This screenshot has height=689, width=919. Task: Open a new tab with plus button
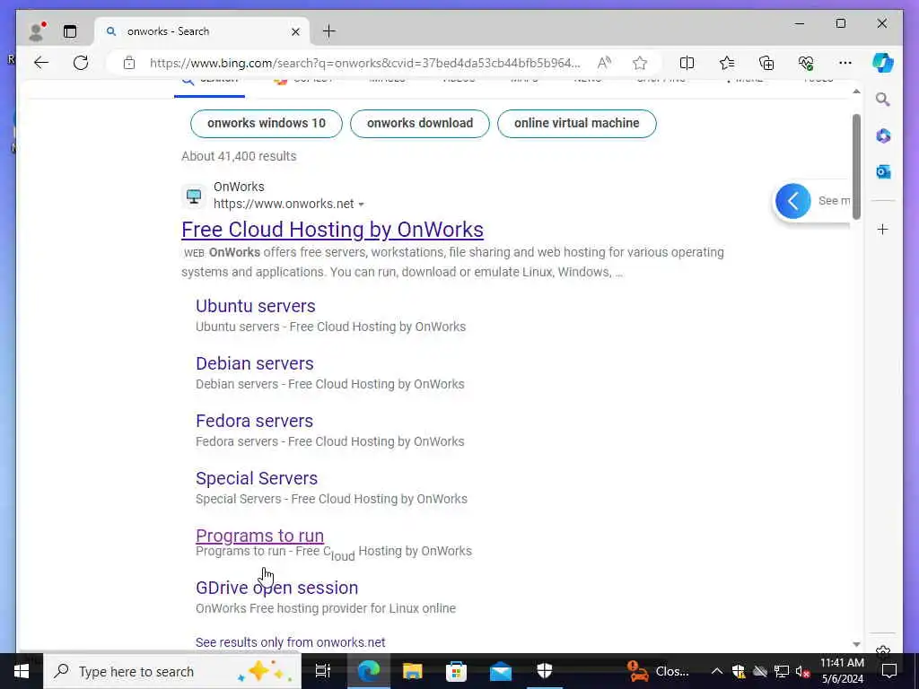329,31
